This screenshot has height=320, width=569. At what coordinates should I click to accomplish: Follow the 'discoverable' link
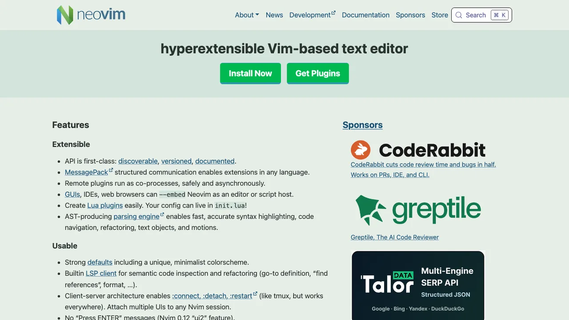click(x=138, y=161)
